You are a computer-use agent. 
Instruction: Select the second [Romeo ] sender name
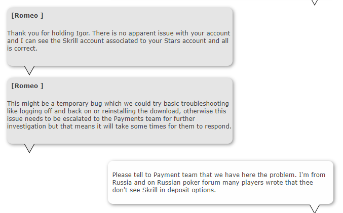(27, 86)
